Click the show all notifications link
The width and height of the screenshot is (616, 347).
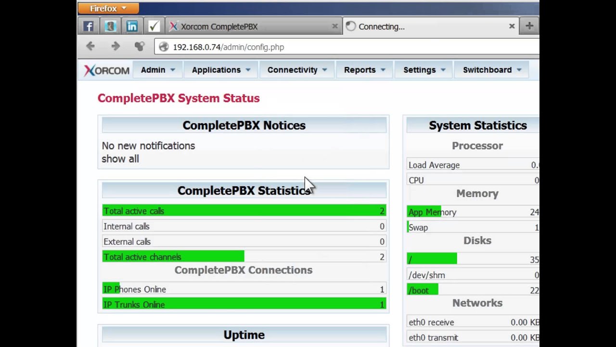(x=120, y=159)
